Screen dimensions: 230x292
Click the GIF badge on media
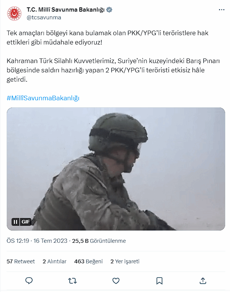point(26,222)
